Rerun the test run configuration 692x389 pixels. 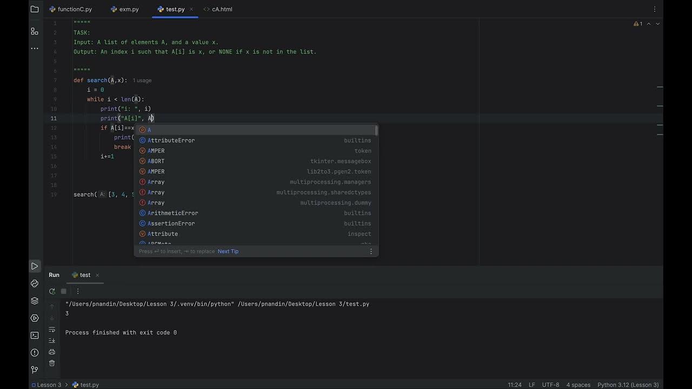[52, 291]
